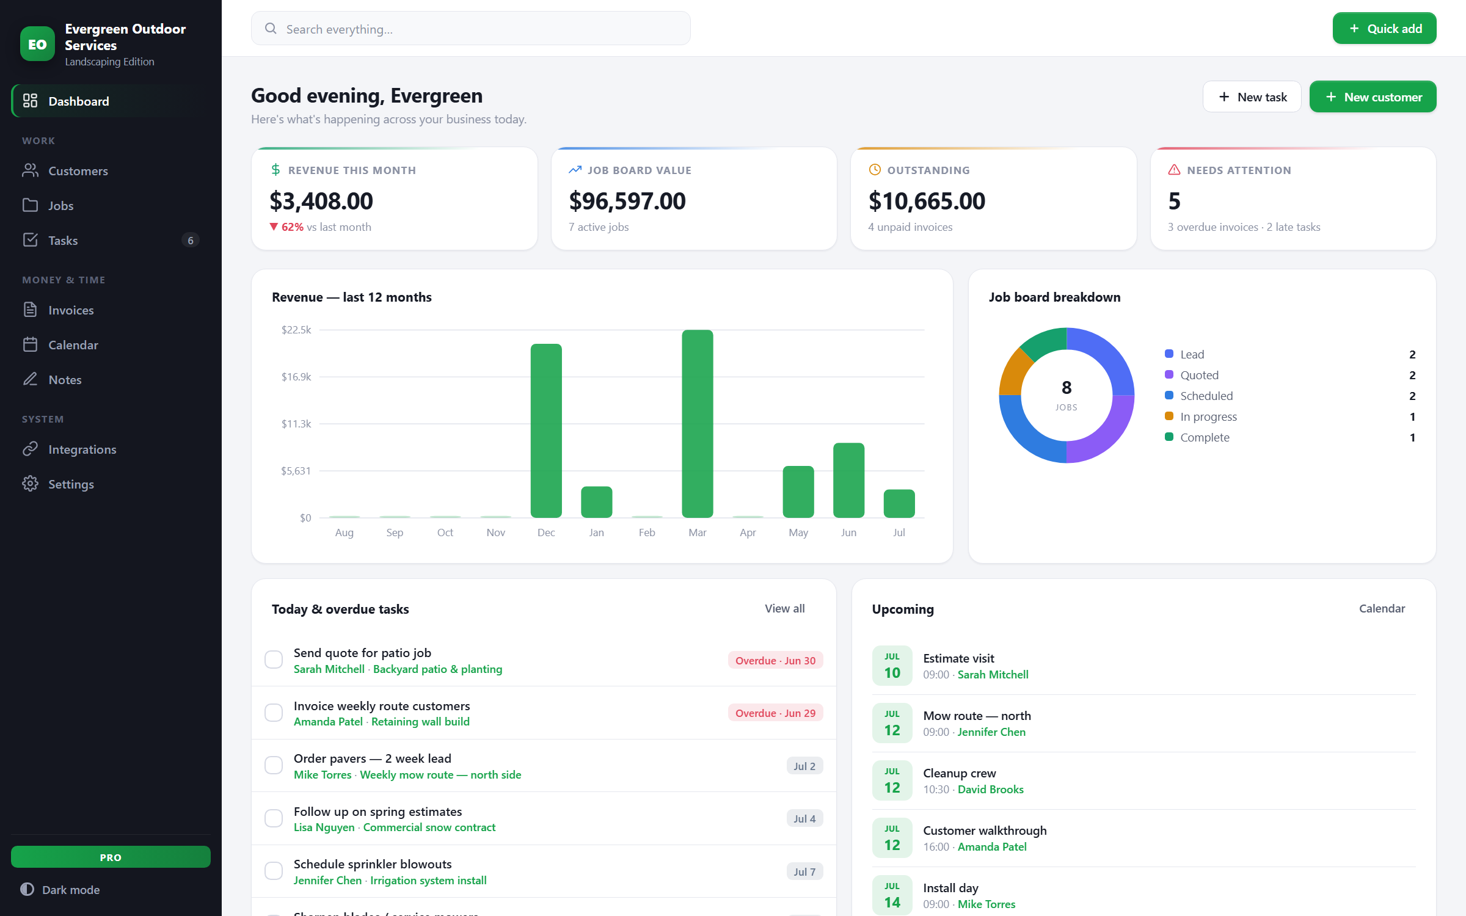This screenshot has height=916, width=1466.
Task: Click the warning triangle on Needs Attention
Action: pos(1174,170)
